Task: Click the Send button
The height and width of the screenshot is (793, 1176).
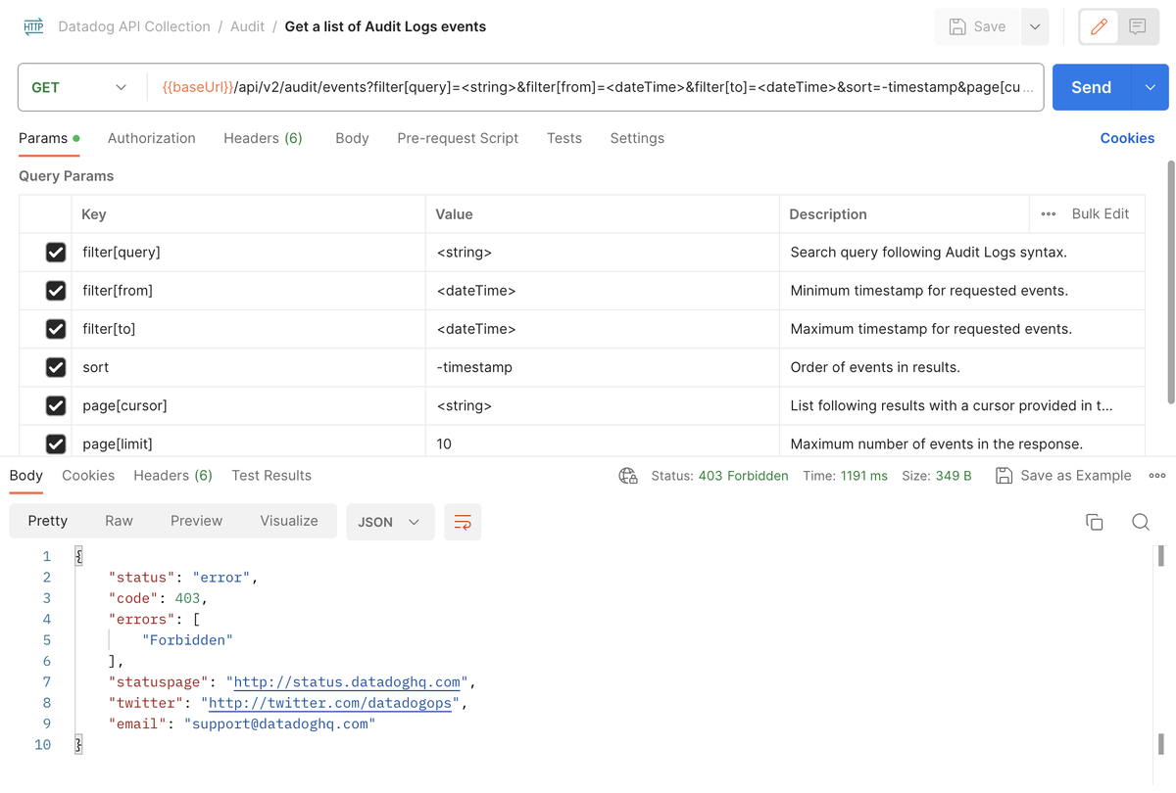Action: (1091, 86)
